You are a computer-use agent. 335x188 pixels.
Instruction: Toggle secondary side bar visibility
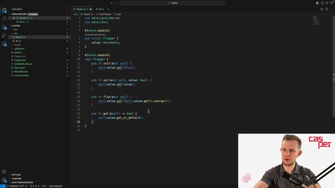[327, 3]
